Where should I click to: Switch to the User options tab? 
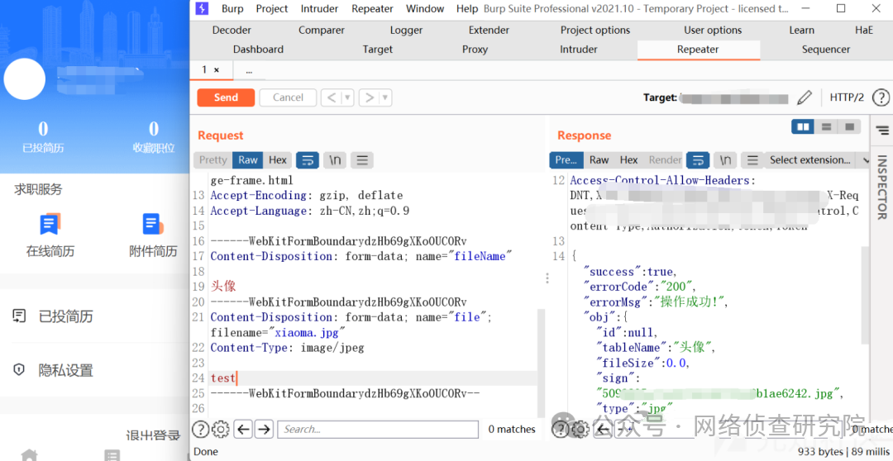click(x=713, y=31)
